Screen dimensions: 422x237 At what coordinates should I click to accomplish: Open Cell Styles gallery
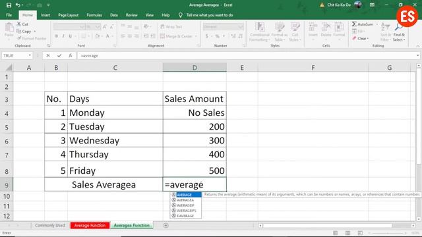tap(295, 32)
